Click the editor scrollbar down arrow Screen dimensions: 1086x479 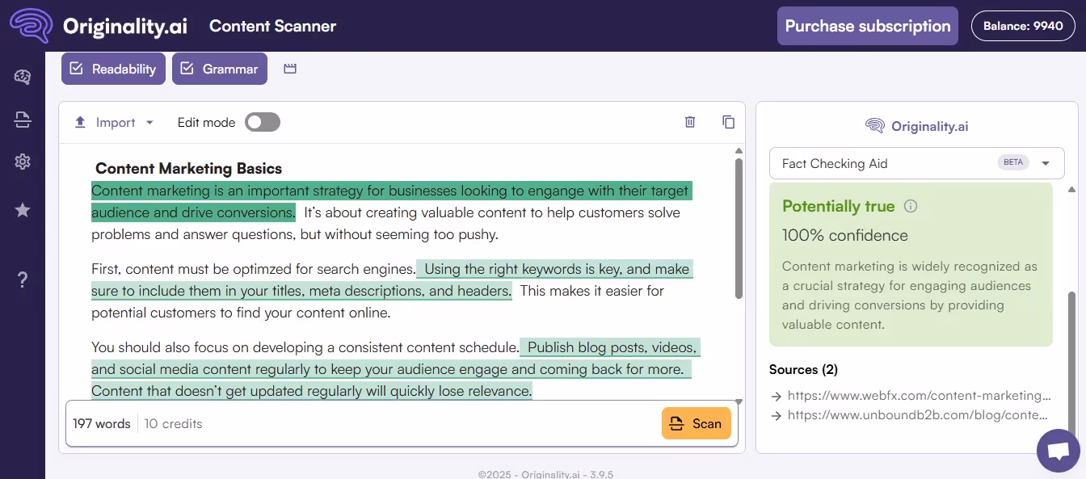click(x=739, y=401)
